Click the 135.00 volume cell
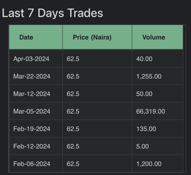191x175 pixels. coord(146,129)
